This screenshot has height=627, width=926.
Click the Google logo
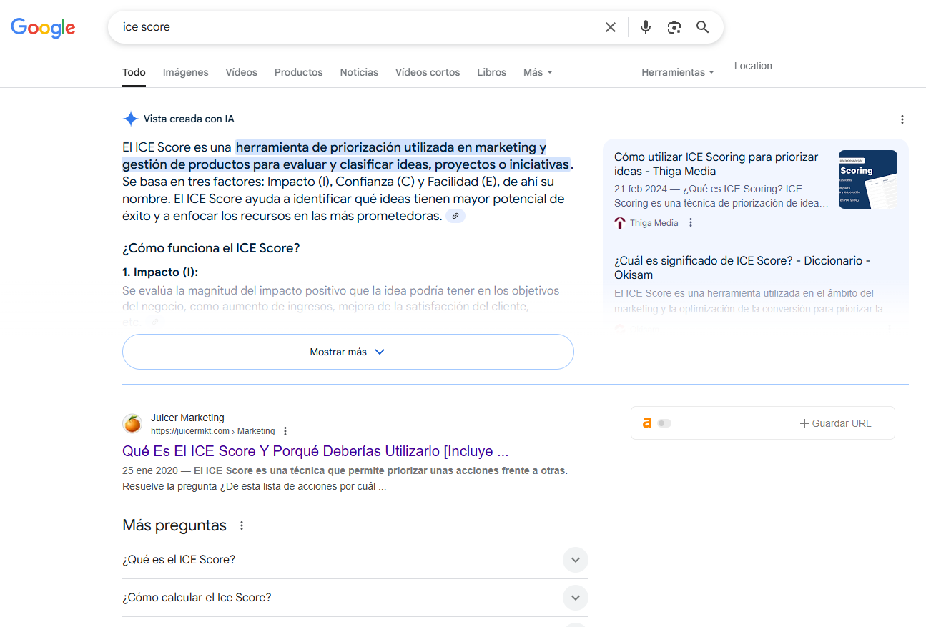point(43,27)
